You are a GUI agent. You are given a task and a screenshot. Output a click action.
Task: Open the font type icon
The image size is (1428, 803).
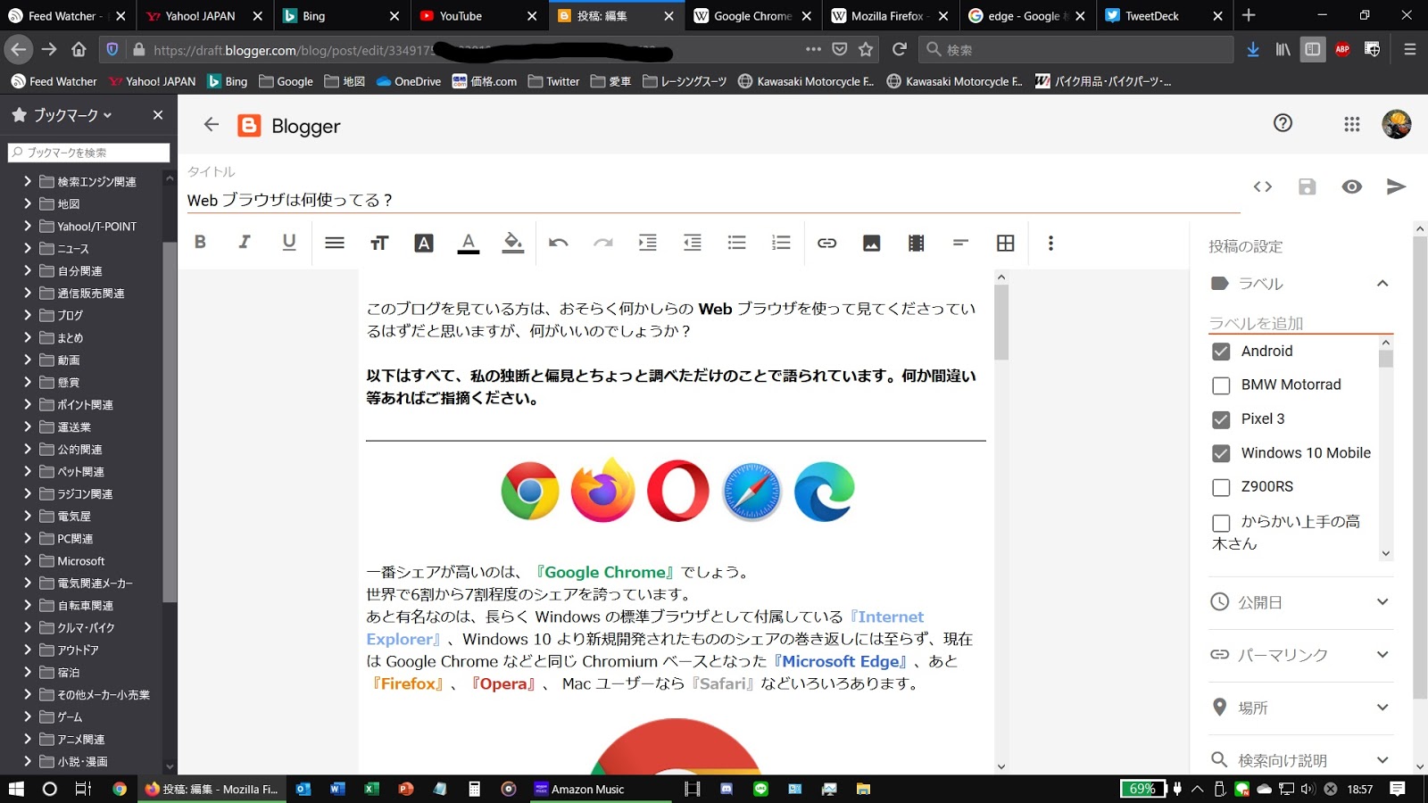[424, 243]
